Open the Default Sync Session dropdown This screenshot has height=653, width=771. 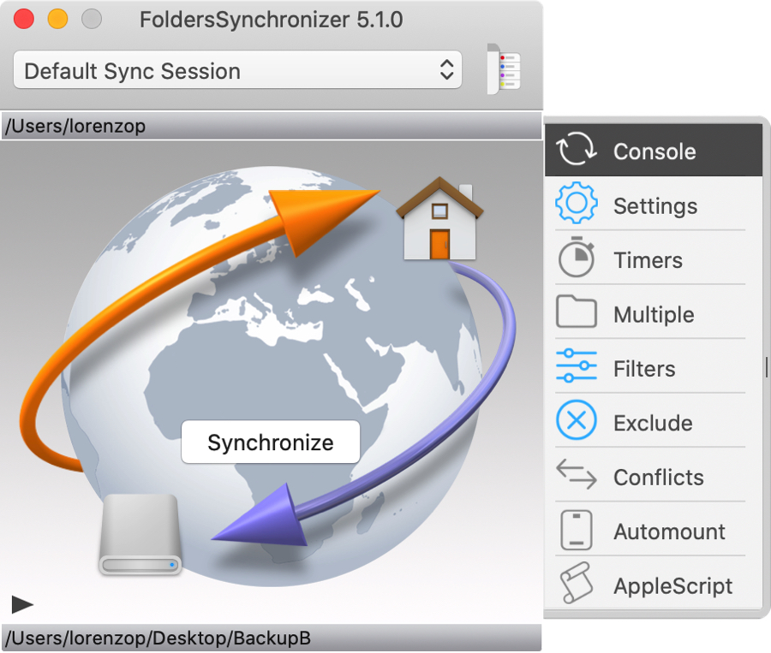click(x=237, y=70)
